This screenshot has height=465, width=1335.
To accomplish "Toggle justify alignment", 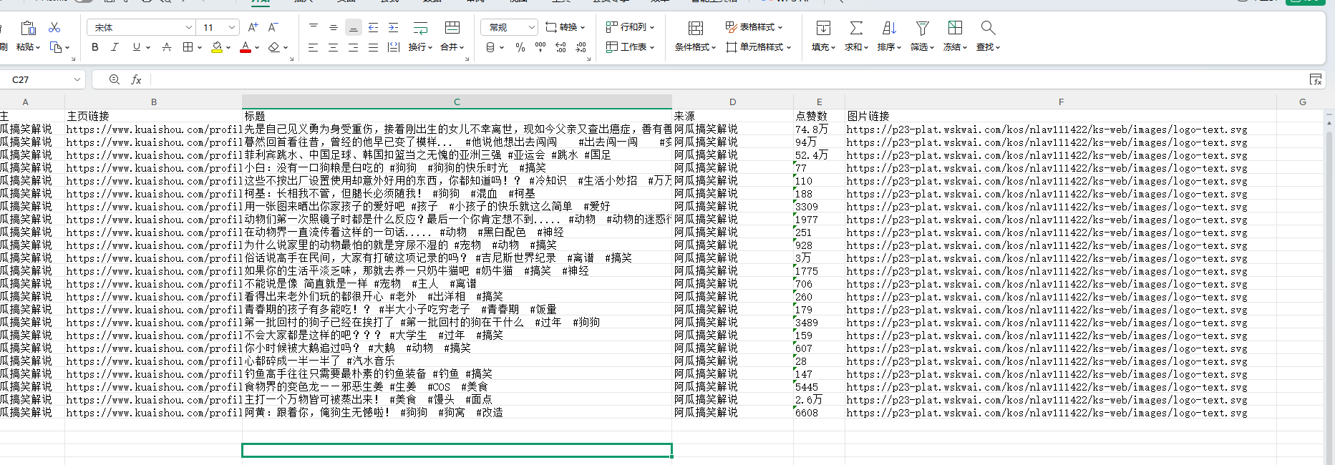I will click(x=373, y=47).
